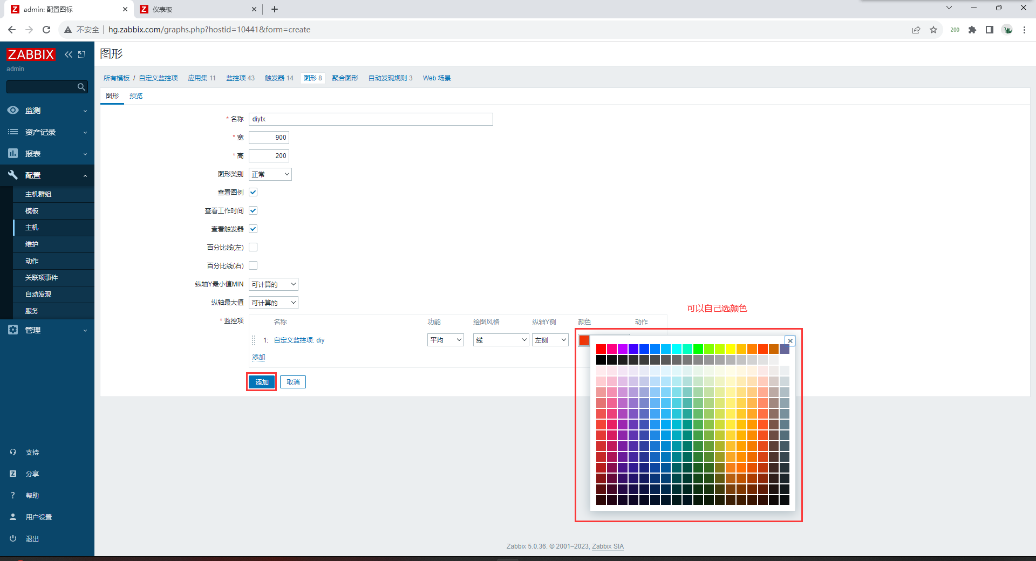1036x561 pixels.
Task: Open the 纵轴Y侧 dropdown showing 左侧
Action: tap(550, 340)
